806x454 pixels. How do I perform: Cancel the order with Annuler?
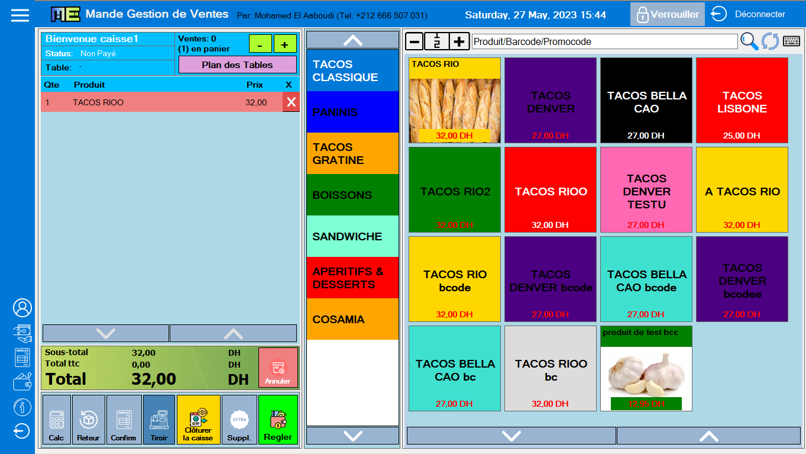click(278, 368)
